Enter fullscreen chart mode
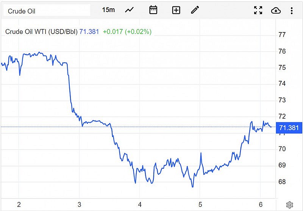This screenshot has width=303, height=211. (x=258, y=10)
